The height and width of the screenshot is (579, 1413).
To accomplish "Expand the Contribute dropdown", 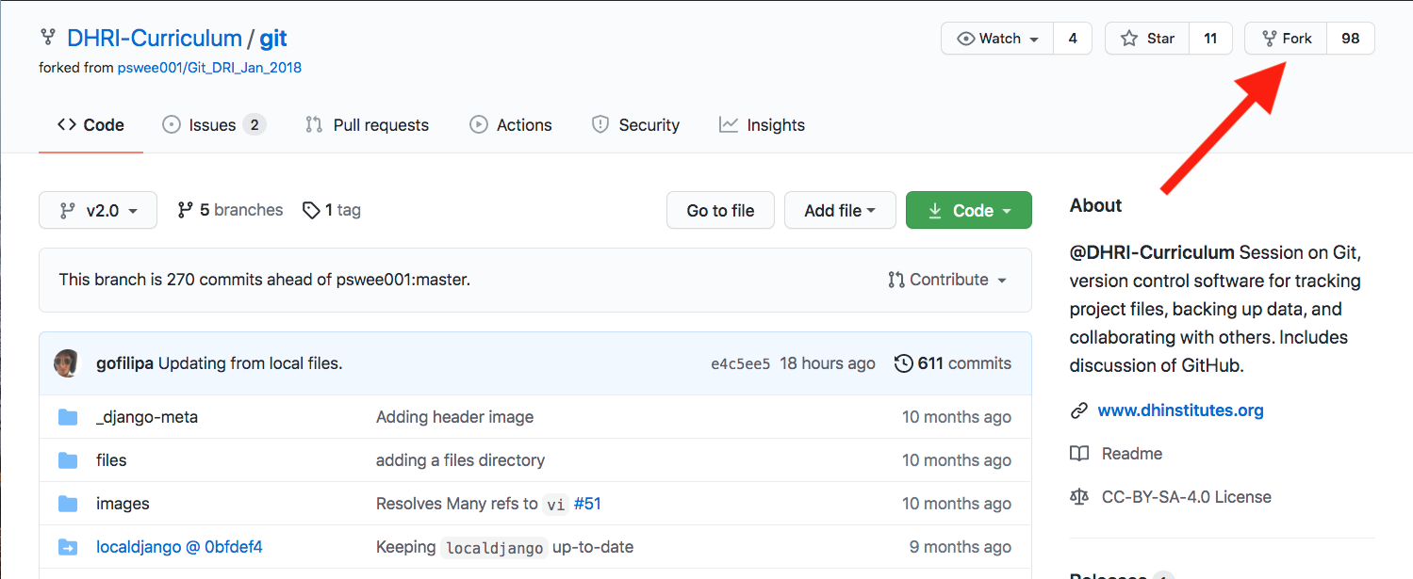I will [x=947, y=280].
